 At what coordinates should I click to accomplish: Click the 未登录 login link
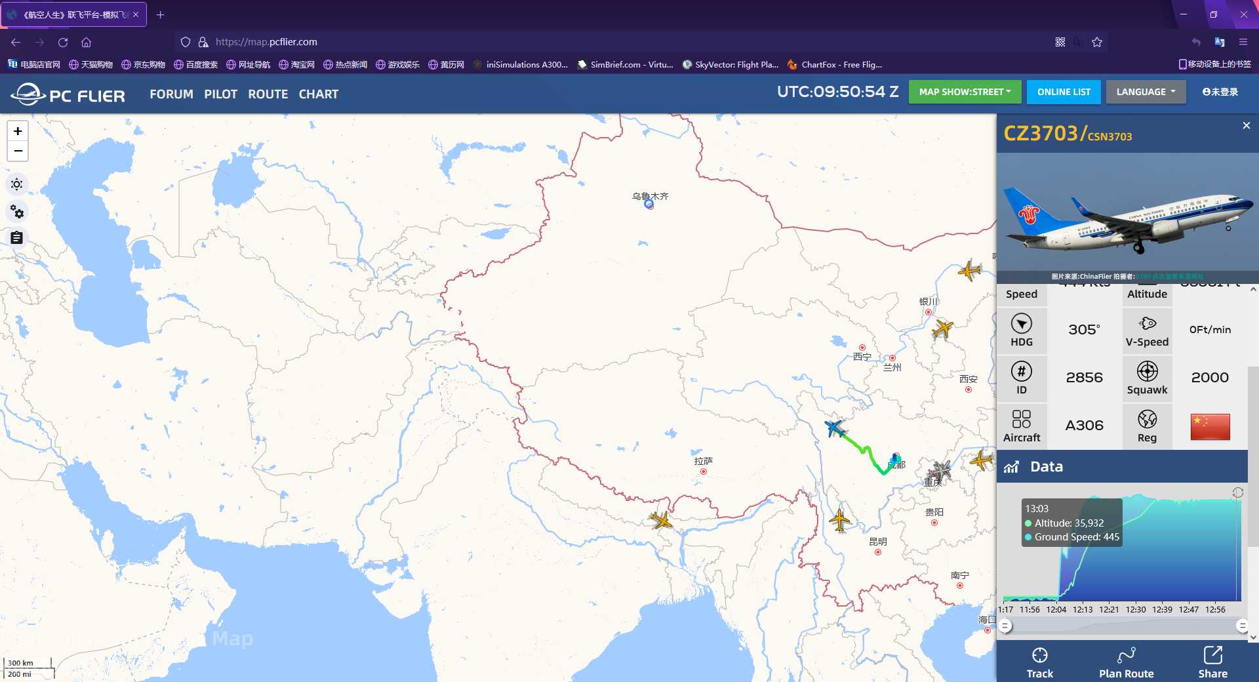point(1220,92)
